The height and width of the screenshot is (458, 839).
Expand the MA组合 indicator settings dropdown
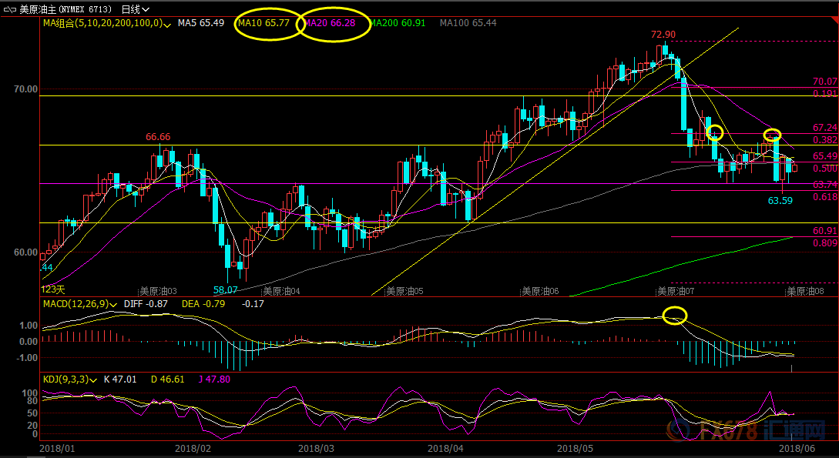click(x=167, y=24)
